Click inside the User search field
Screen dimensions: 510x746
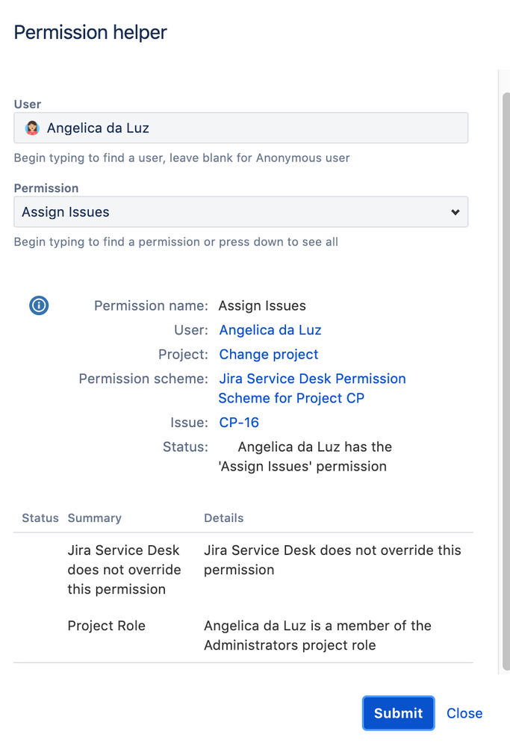coord(240,128)
